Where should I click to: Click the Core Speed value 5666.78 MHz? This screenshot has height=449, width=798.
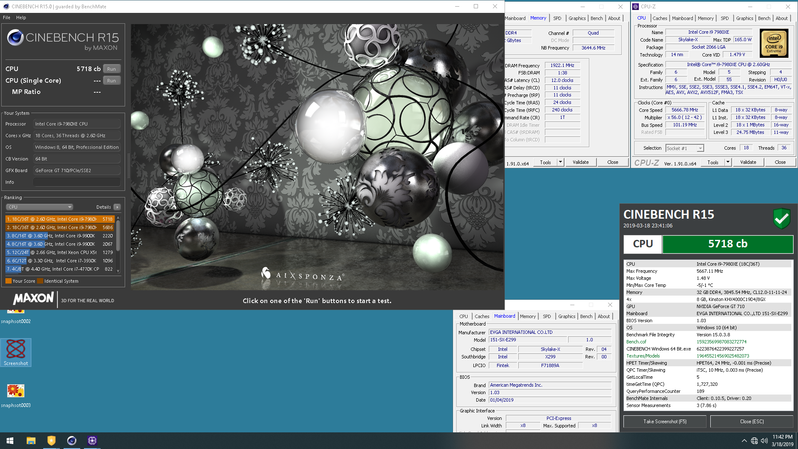685,110
